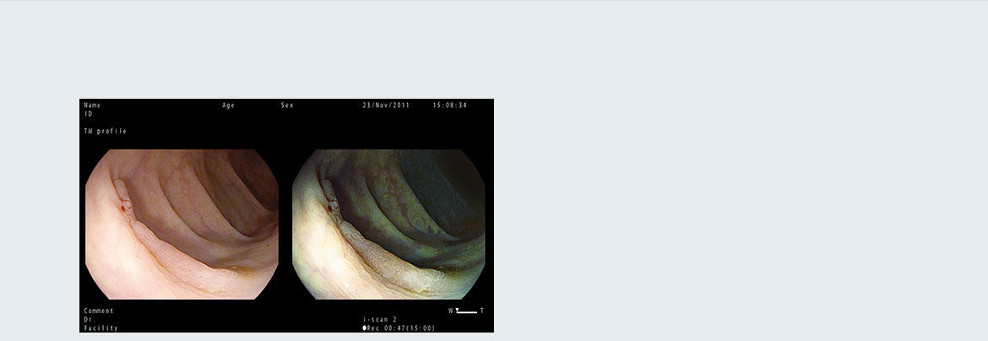Click the red bleeding spot in left image
Image resolution: width=988 pixels, height=341 pixels.
tap(124, 208)
